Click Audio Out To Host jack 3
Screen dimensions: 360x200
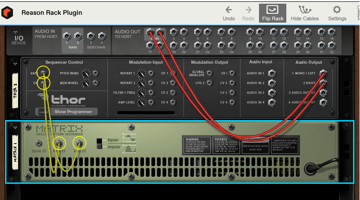point(174,32)
